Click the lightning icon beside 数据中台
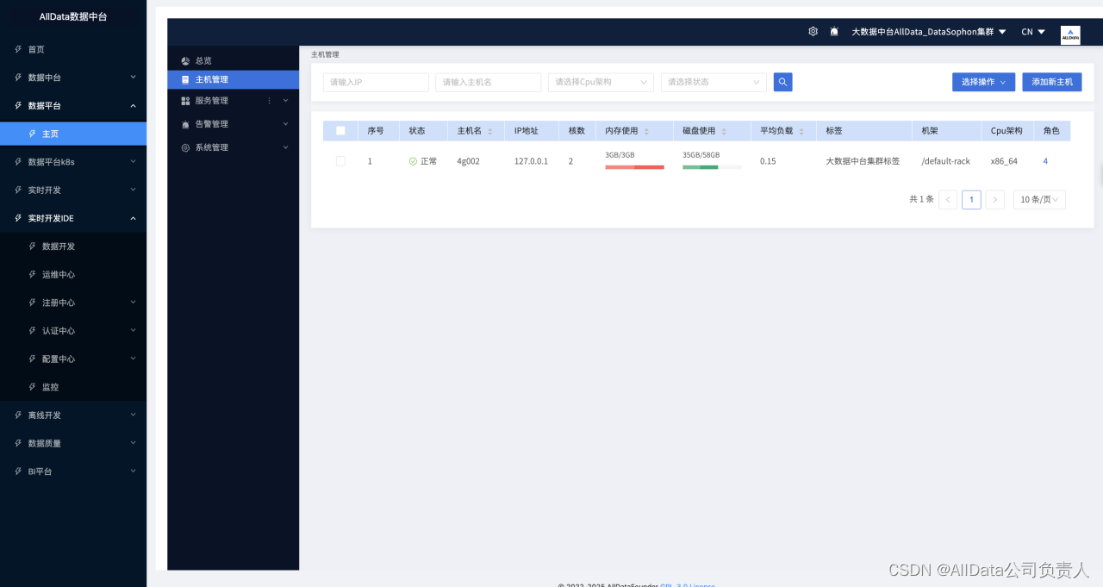The height and width of the screenshot is (587, 1103). pyautogui.click(x=18, y=78)
